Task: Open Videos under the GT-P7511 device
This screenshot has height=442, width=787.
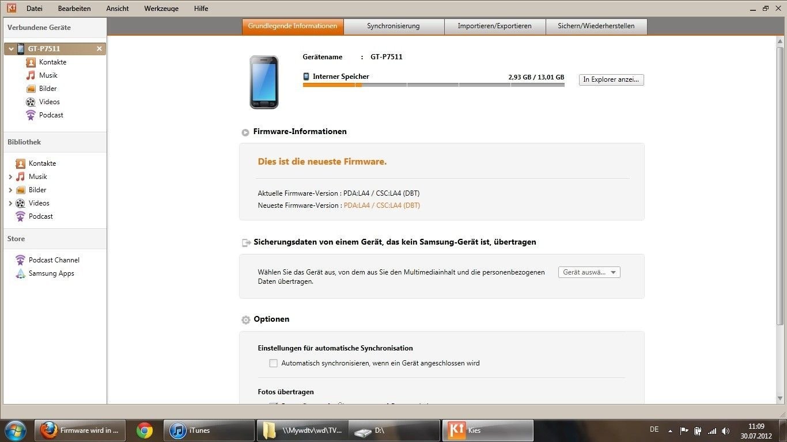Action: coord(49,102)
